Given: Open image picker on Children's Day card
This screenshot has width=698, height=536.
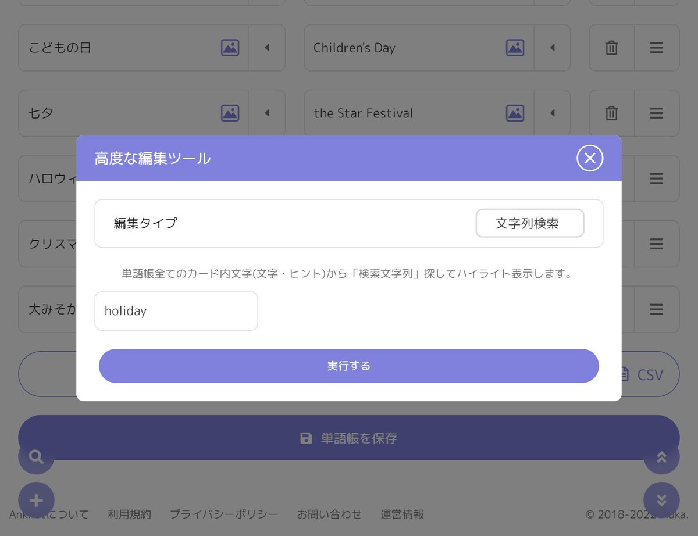Looking at the screenshot, I should pos(515,48).
